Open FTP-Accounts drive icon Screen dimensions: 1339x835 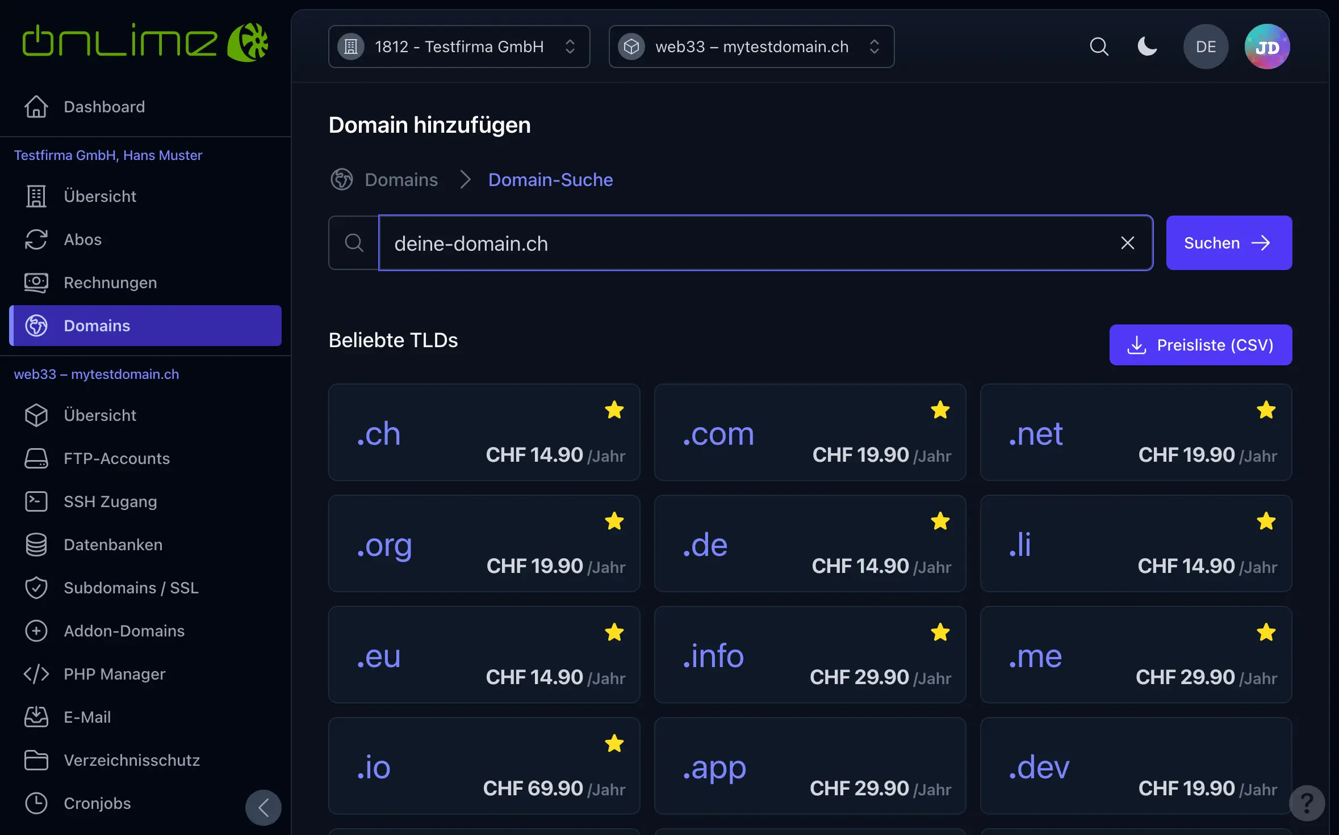point(36,458)
